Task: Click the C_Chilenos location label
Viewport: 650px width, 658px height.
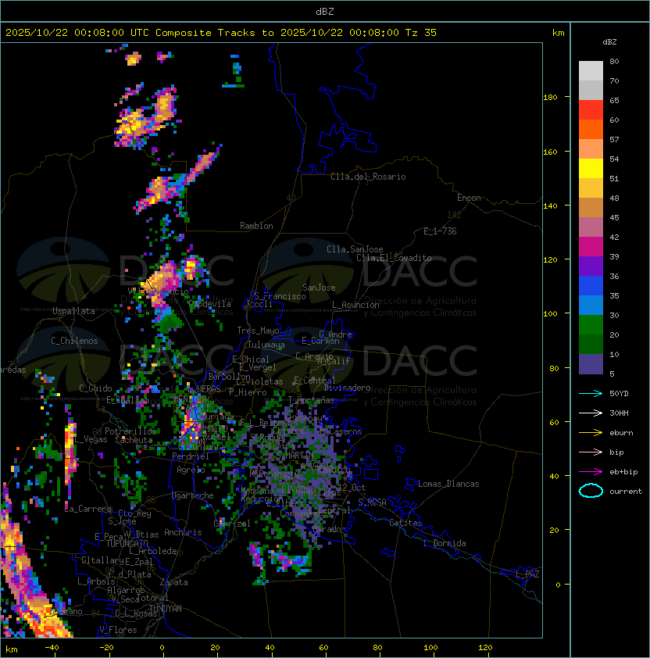Action: [x=74, y=341]
